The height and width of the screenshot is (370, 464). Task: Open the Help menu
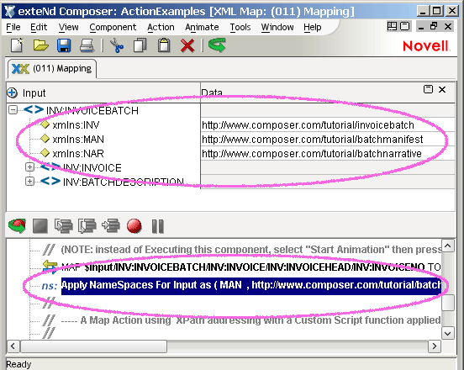click(x=312, y=27)
